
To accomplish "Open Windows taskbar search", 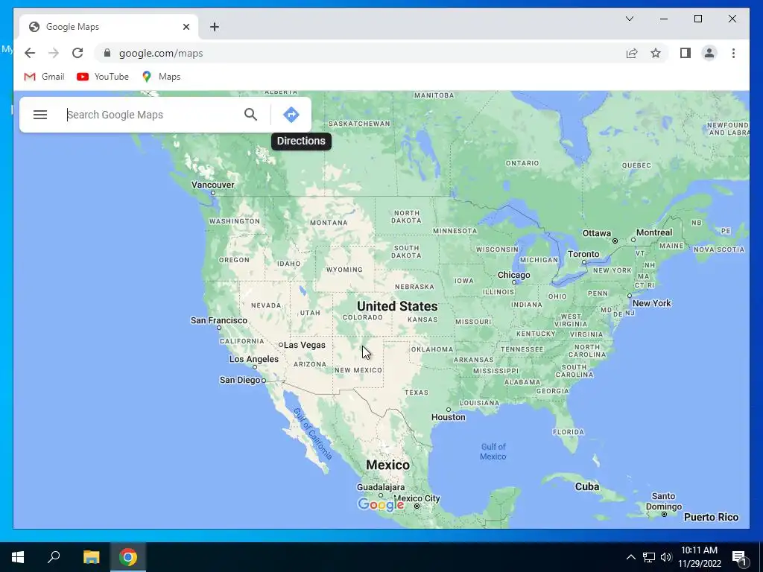I will (x=54, y=557).
